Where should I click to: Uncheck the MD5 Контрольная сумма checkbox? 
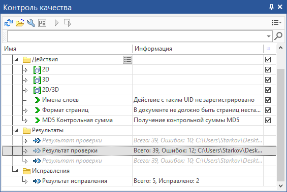click(x=268, y=120)
